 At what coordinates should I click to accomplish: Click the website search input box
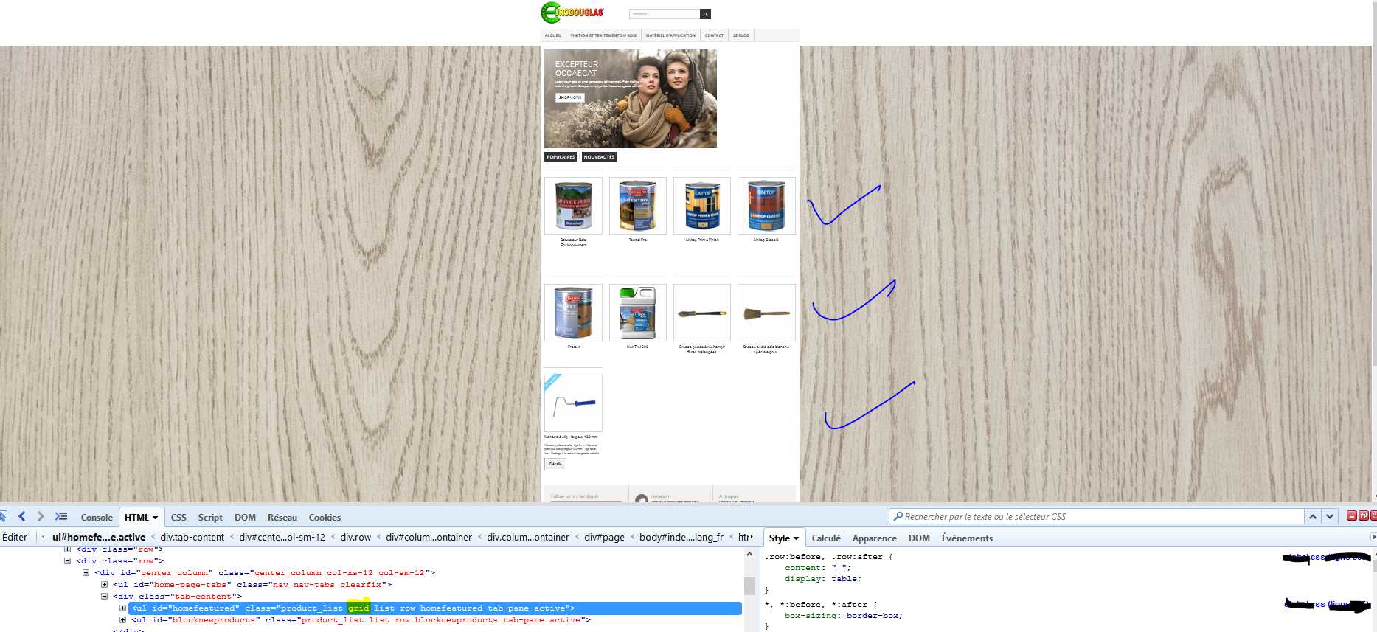pos(664,14)
